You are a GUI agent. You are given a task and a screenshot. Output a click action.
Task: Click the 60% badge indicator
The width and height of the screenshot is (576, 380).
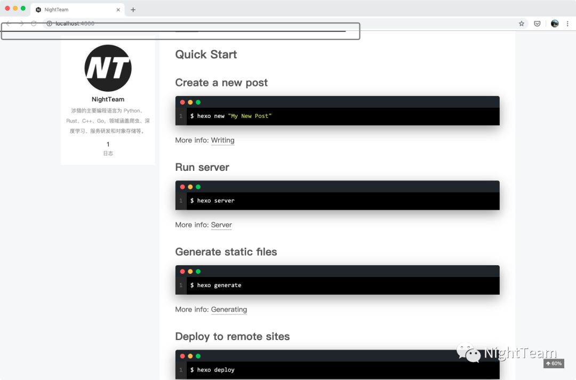(x=554, y=363)
